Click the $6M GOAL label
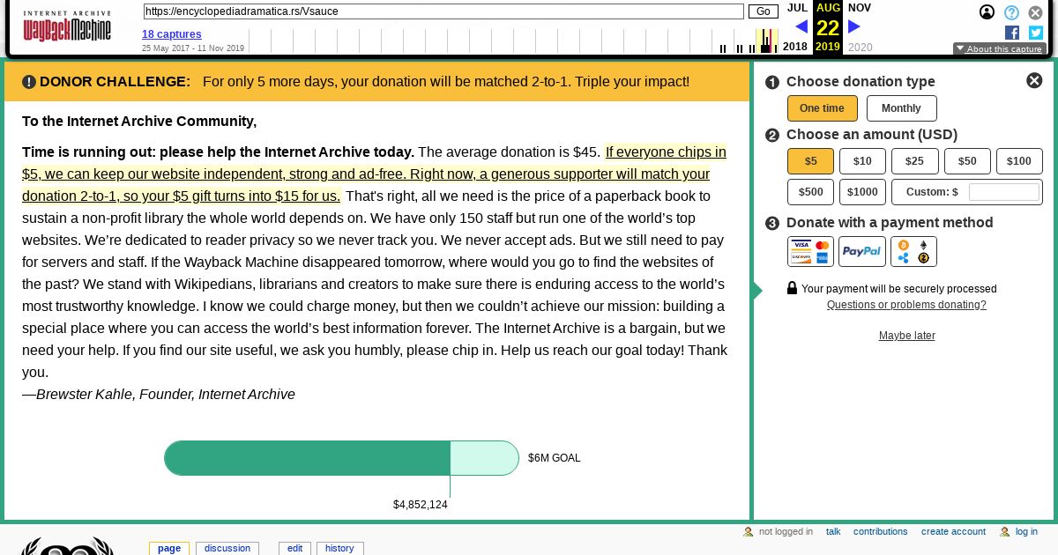The image size is (1058, 555). coord(555,458)
